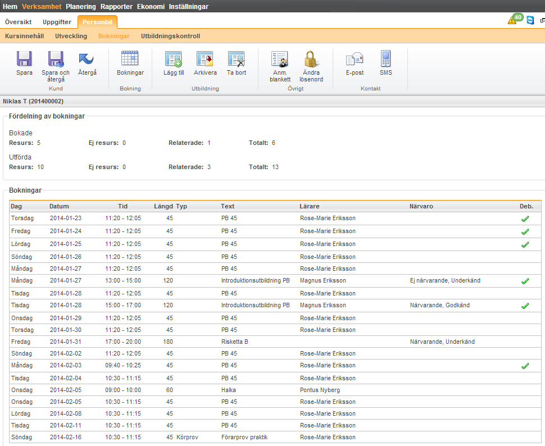Click Närvarande, Underkänd attendance cell
The image size is (545, 446).
tap(442, 342)
